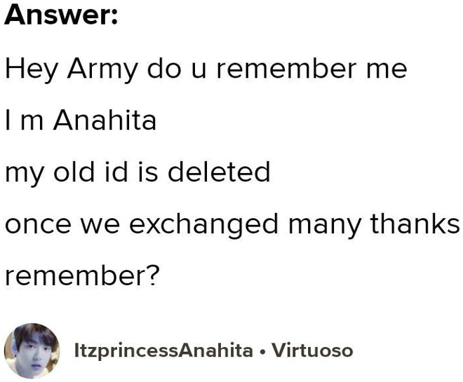Visit the ItzprincessAnahita username link

(163, 351)
